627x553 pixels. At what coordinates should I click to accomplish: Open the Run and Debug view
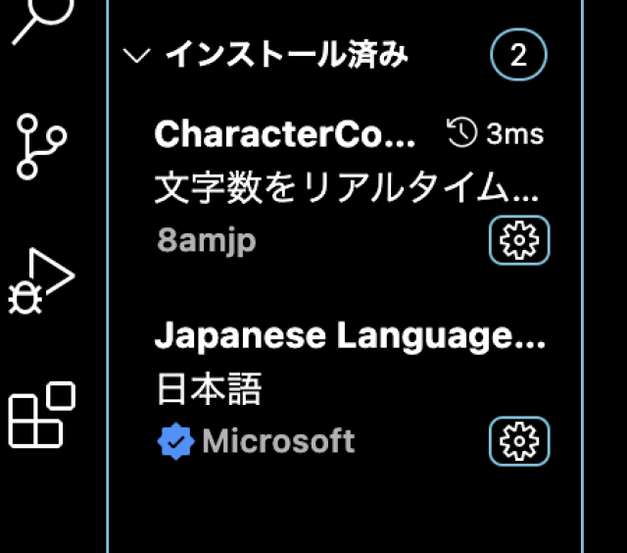[41, 281]
